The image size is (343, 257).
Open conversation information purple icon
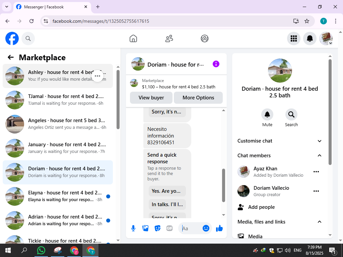coord(216,64)
